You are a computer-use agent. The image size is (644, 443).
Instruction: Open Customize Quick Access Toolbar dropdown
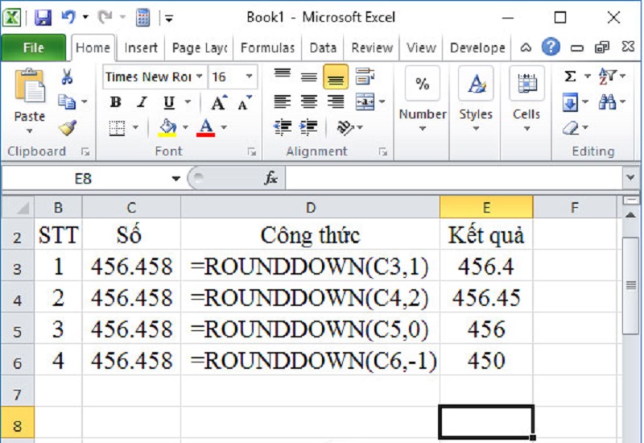click(x=169, y=18)
